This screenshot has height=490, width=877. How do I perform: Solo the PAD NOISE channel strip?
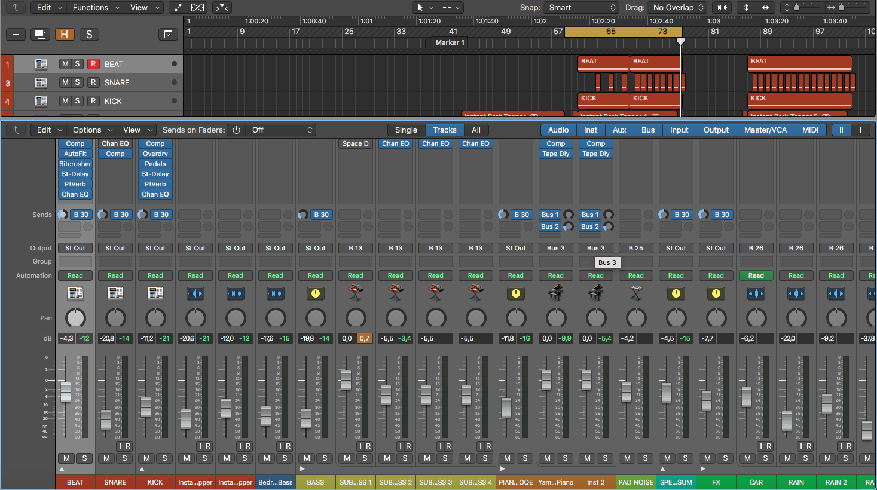point(645,458)
